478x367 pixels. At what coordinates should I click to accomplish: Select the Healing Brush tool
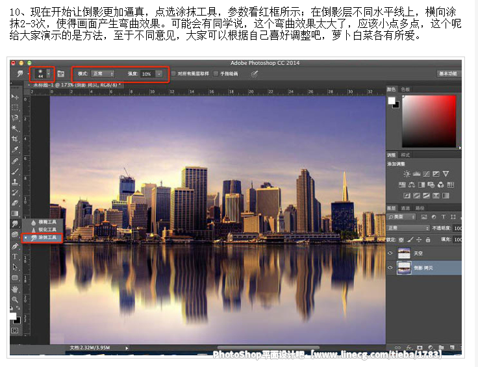[15, 161]
